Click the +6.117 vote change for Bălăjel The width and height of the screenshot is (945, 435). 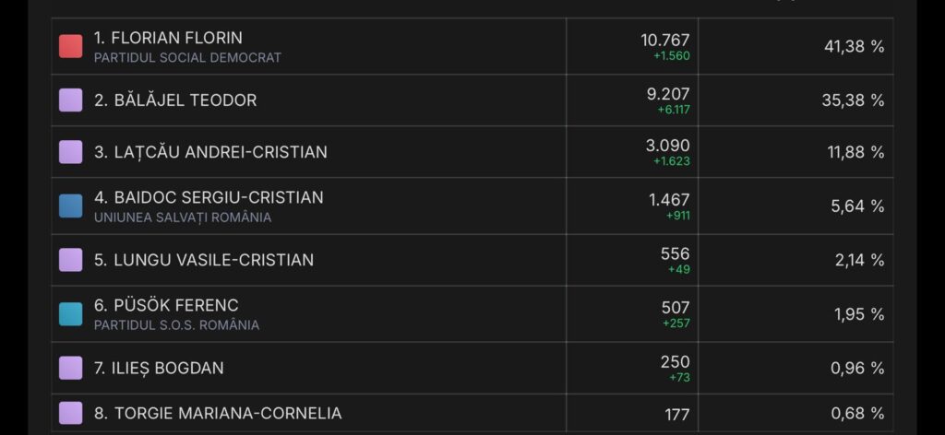[672, 110]
